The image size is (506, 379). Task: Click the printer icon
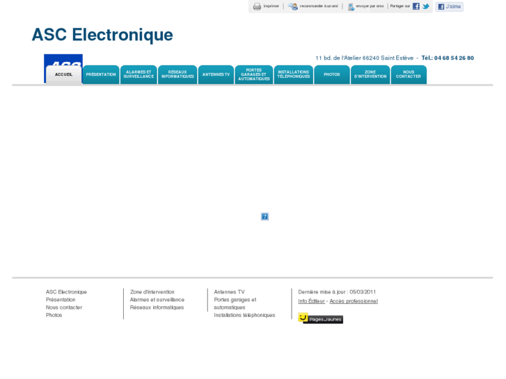click(257, 6)
